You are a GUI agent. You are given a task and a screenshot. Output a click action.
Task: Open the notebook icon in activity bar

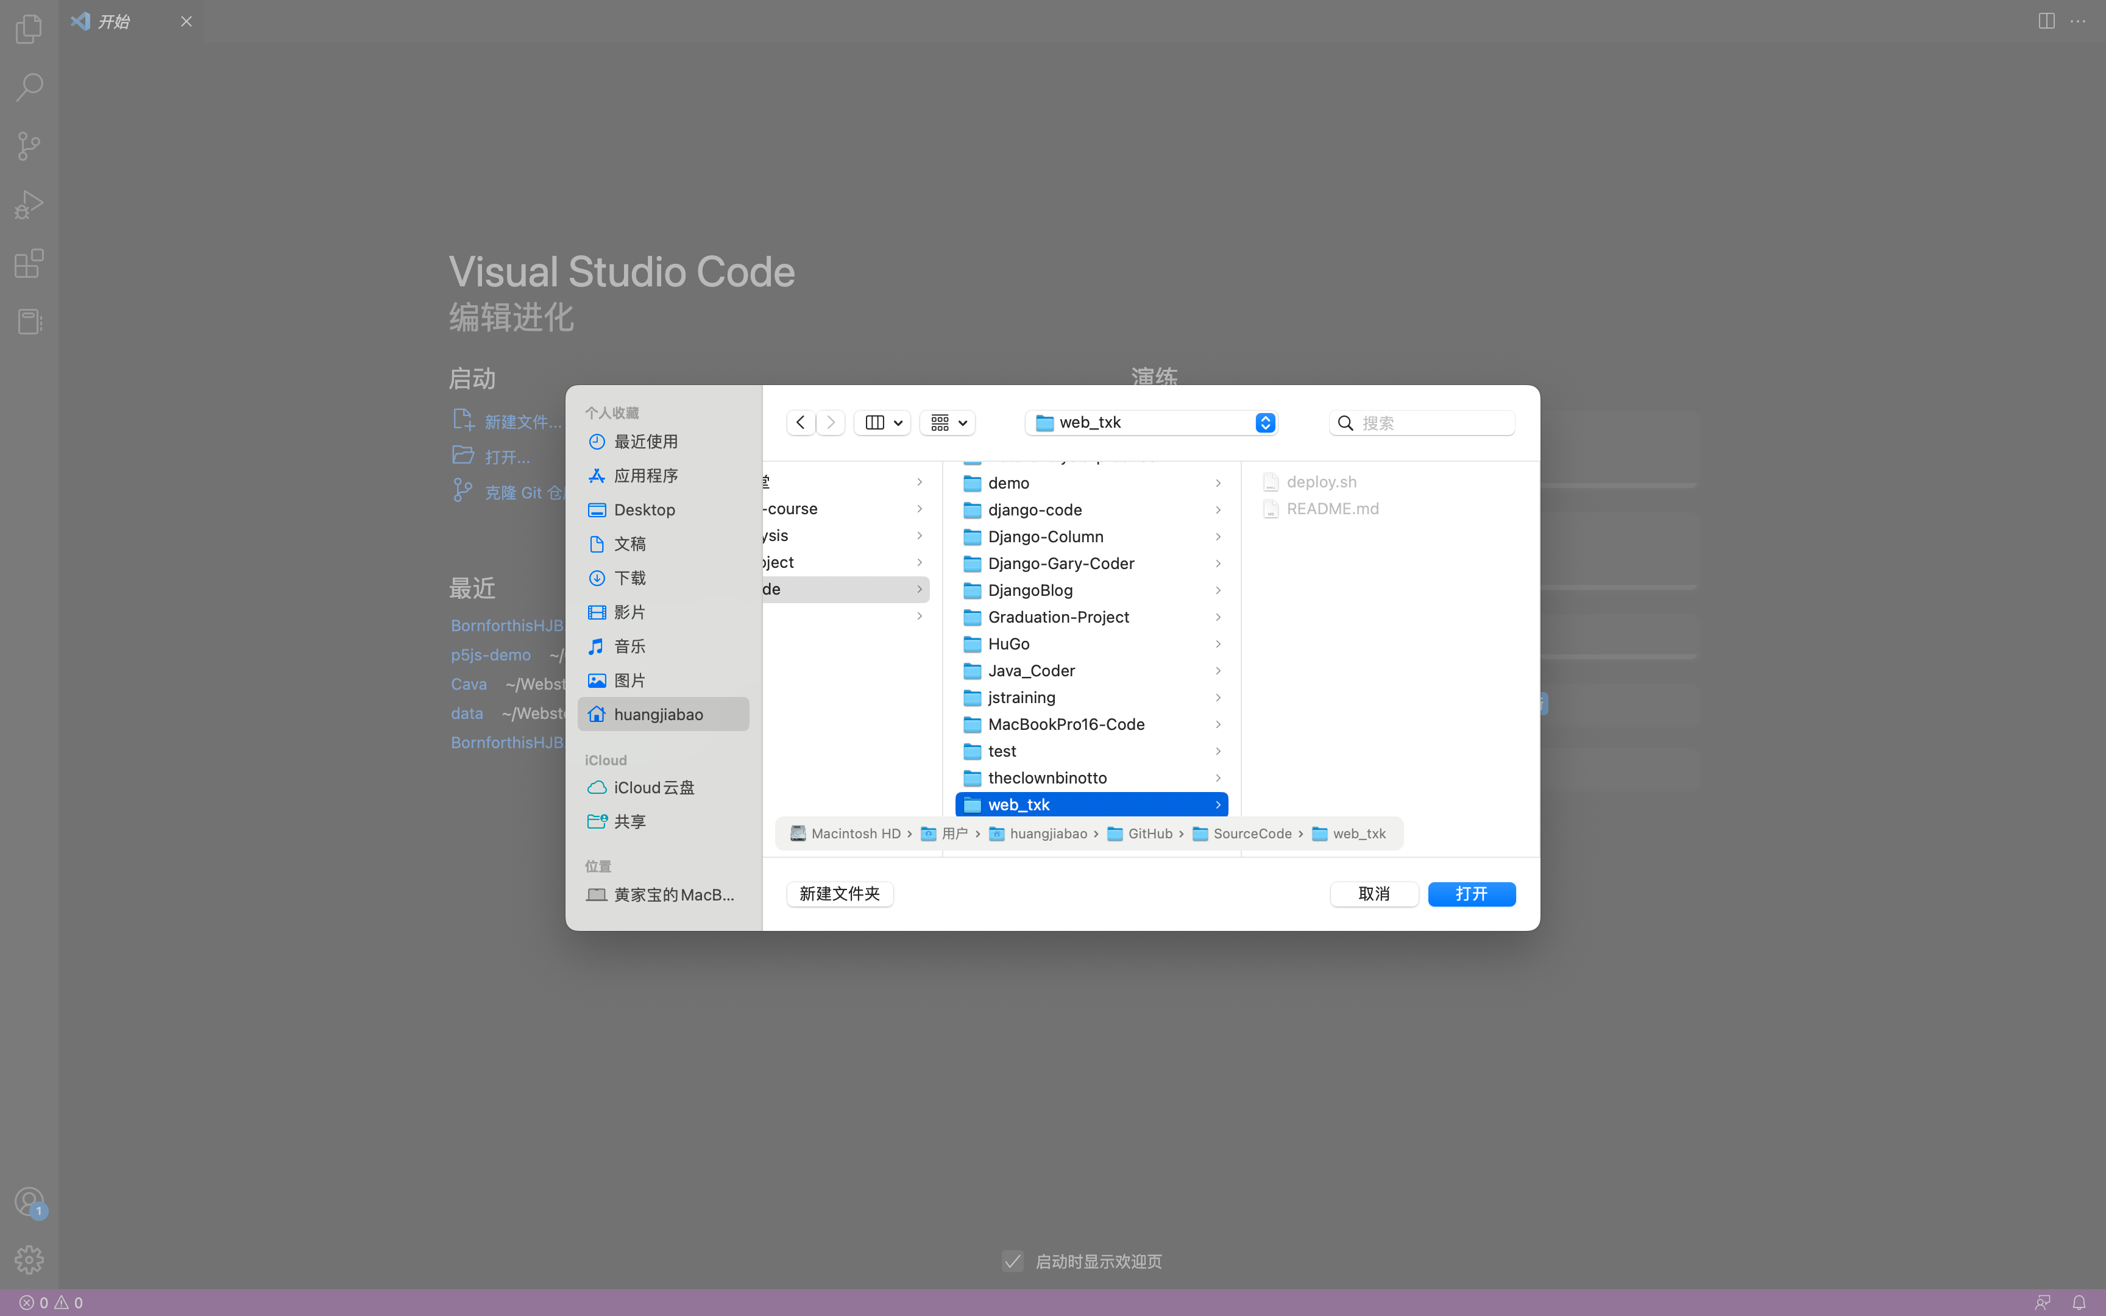[29, 321]
